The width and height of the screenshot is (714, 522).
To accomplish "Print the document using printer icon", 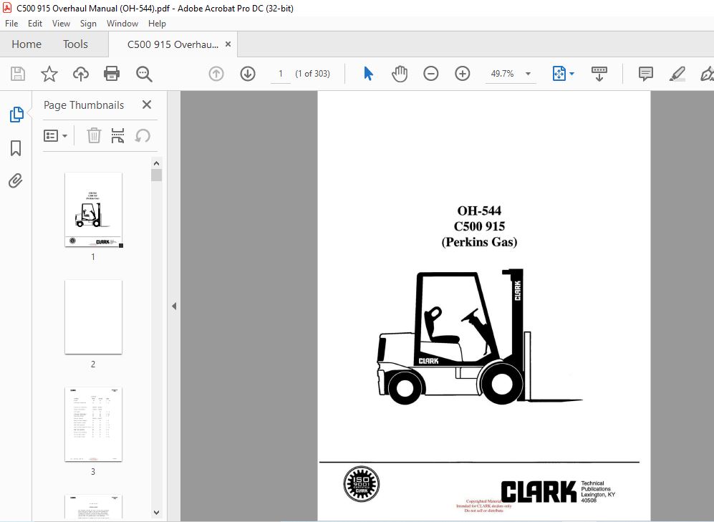I will pos(112,74).
